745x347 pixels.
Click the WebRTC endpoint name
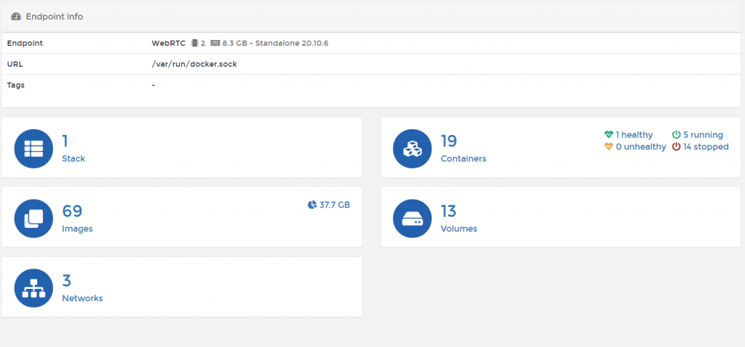(169, 43)
